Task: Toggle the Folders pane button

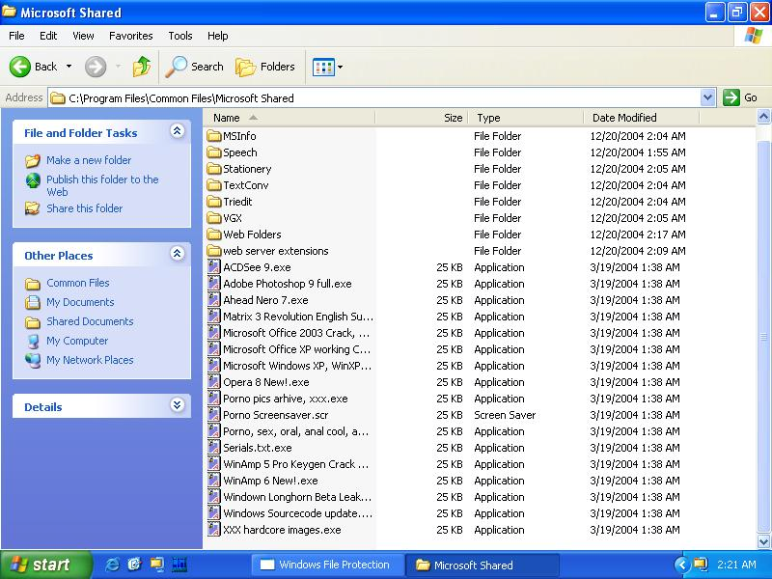Action: [x=264, y=67]
